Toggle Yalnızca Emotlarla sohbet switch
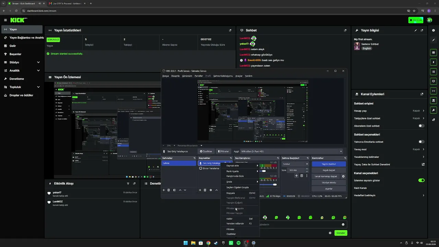Screen dimensions: 439x247 (422, 142)
